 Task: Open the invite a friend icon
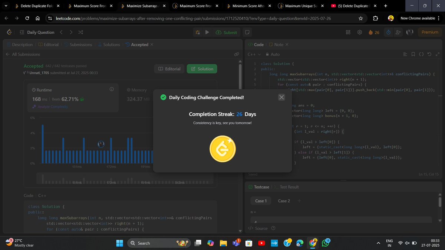click(x=398, y=32)
